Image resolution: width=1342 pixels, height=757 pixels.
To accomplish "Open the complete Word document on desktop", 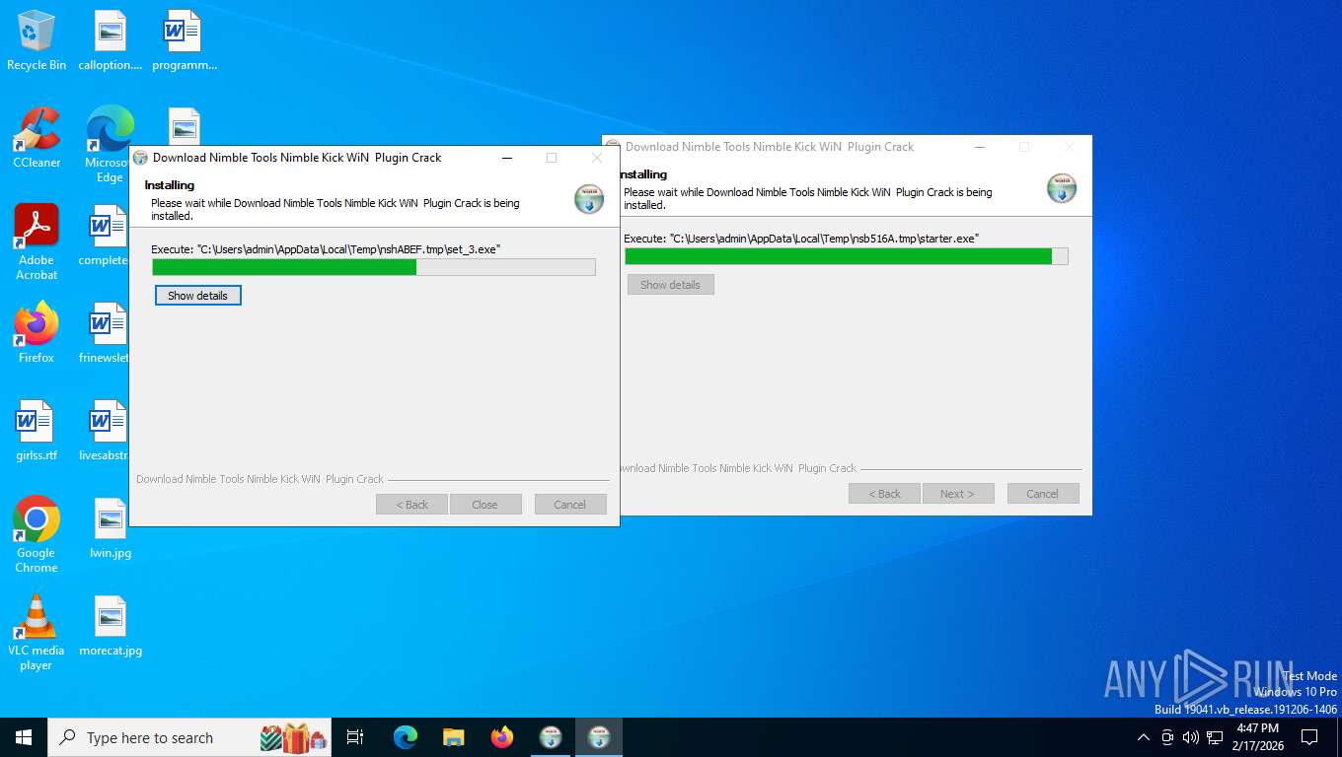I will point(107,237).
